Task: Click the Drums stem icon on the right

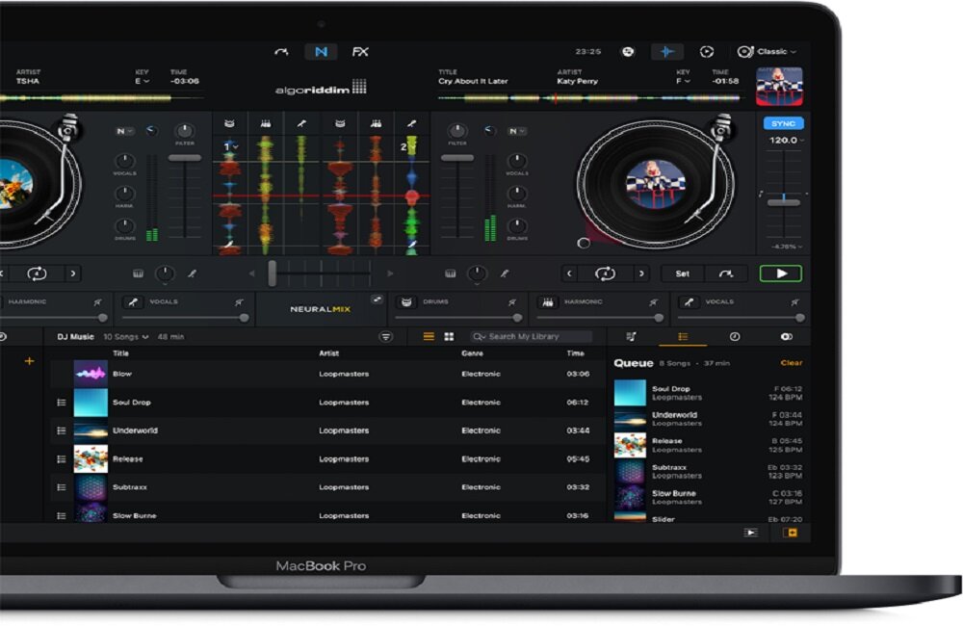Action: [409, 300]
